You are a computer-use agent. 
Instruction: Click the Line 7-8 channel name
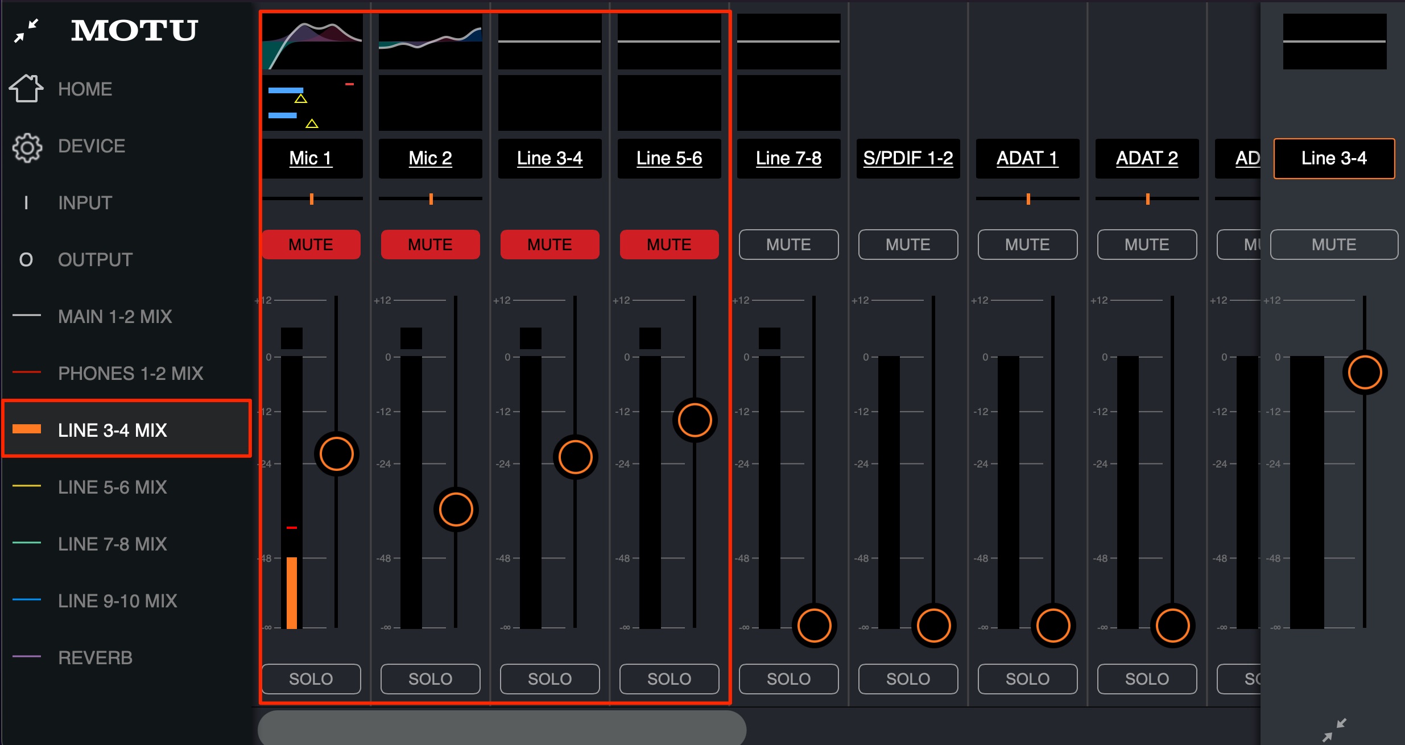click(x=789, y=159)
